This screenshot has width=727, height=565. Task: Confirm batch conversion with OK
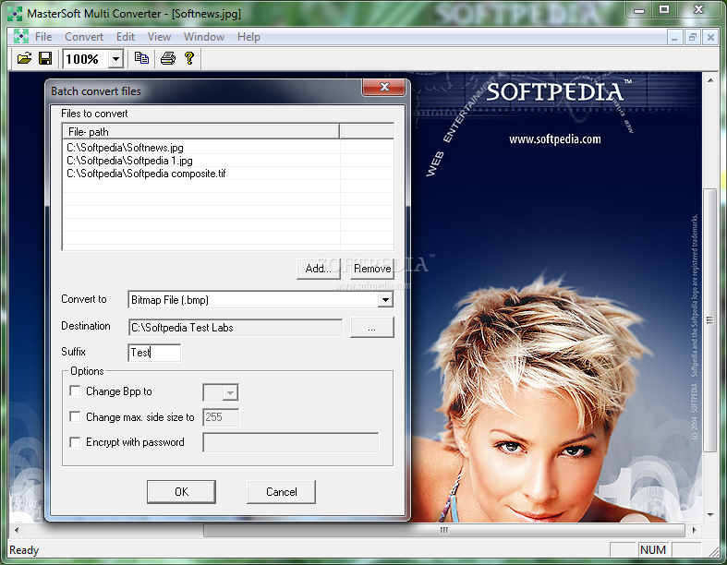click(x=181, y=492)
